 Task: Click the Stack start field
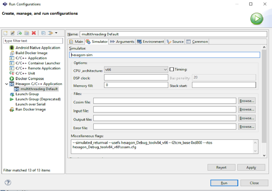[224, 85]
